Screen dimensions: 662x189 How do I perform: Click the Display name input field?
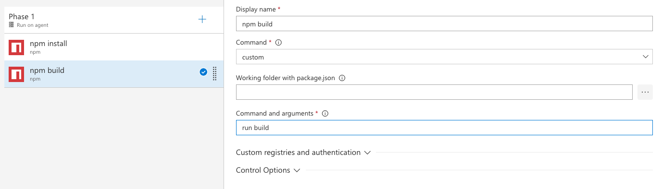coord(444,24)
